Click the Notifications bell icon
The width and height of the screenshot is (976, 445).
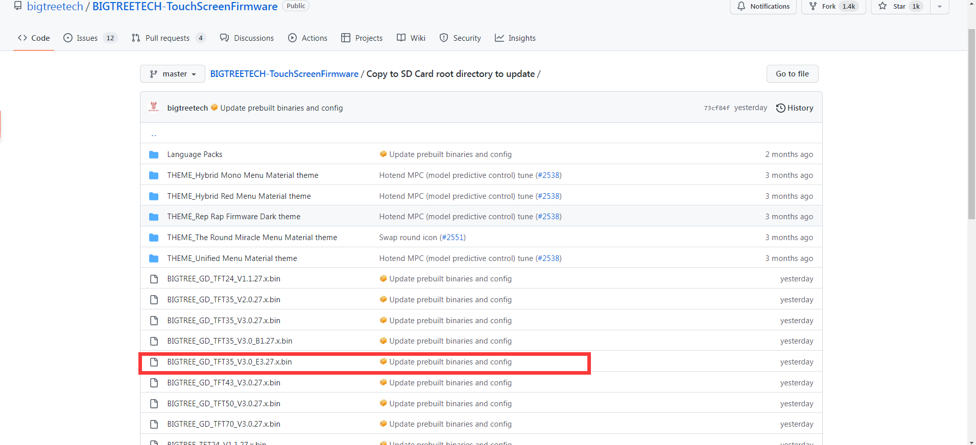[741, 6]
